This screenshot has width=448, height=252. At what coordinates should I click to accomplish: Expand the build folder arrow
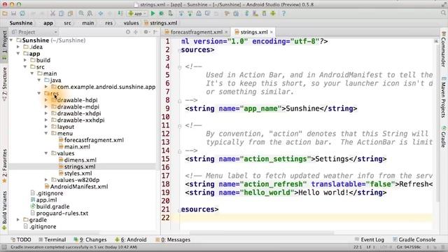click(25, 60)
